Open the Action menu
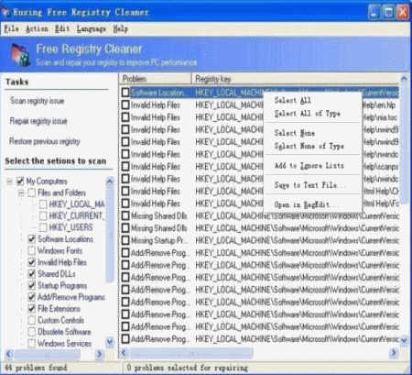Image resolution: width=412 pixels, height=375 pixels. click(37, 28)
